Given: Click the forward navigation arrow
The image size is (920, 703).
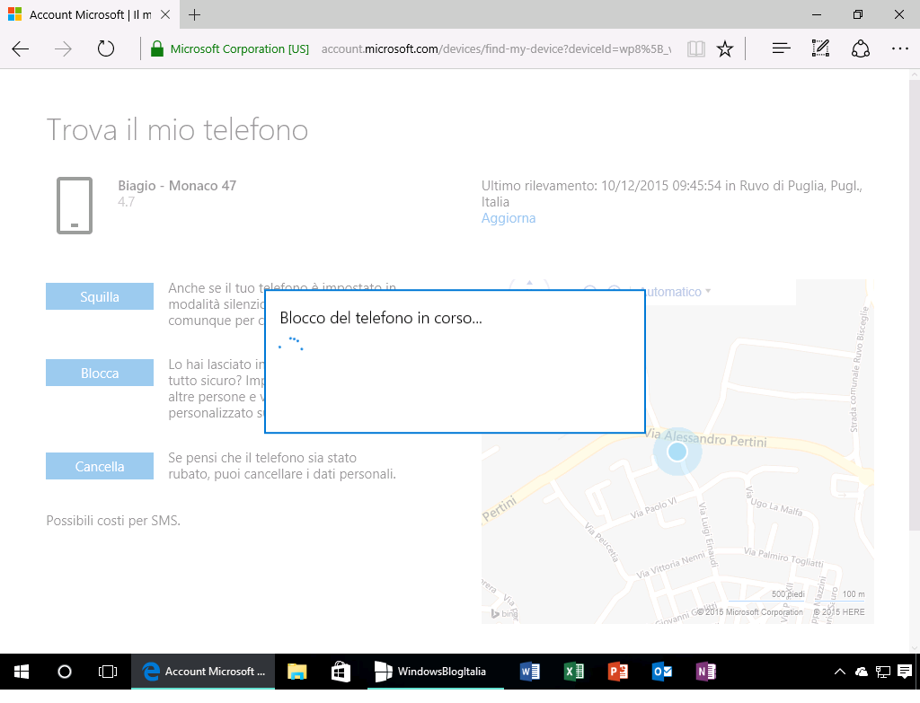Looking at the screenshot, I should [63, 48].
